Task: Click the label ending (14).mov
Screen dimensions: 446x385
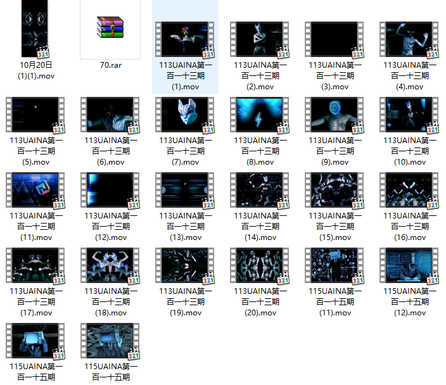Action: pos(260,227)
